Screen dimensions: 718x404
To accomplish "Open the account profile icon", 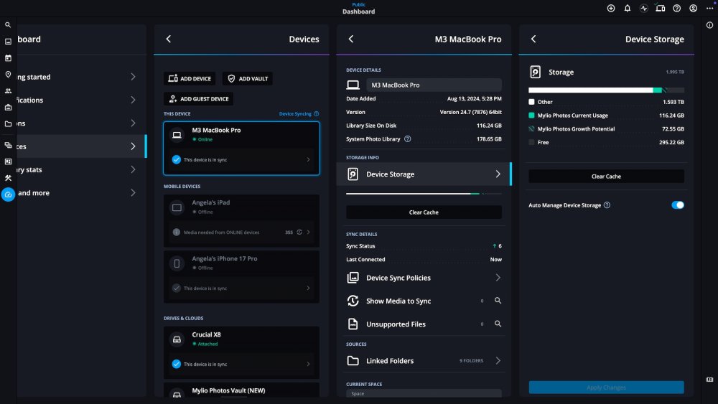I will (x=694, y=8).
